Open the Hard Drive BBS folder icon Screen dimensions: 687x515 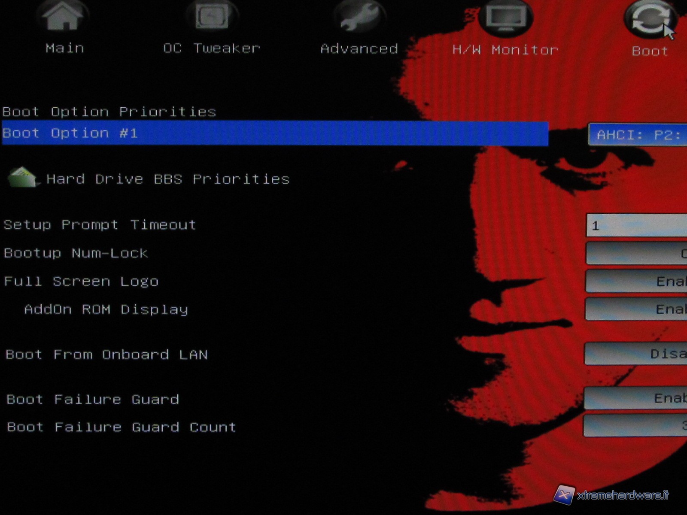[x=23, y=177]
